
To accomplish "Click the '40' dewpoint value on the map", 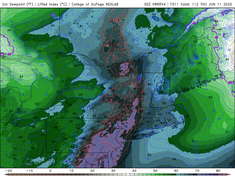I will [x=227, y=59].
